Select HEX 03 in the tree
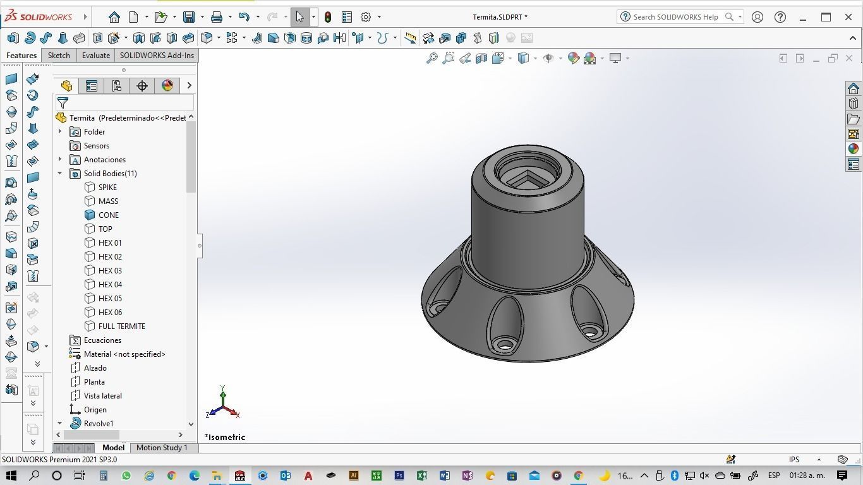Viewport: 863px width, 485px height. pyautogui.click(x=110, y=270)
